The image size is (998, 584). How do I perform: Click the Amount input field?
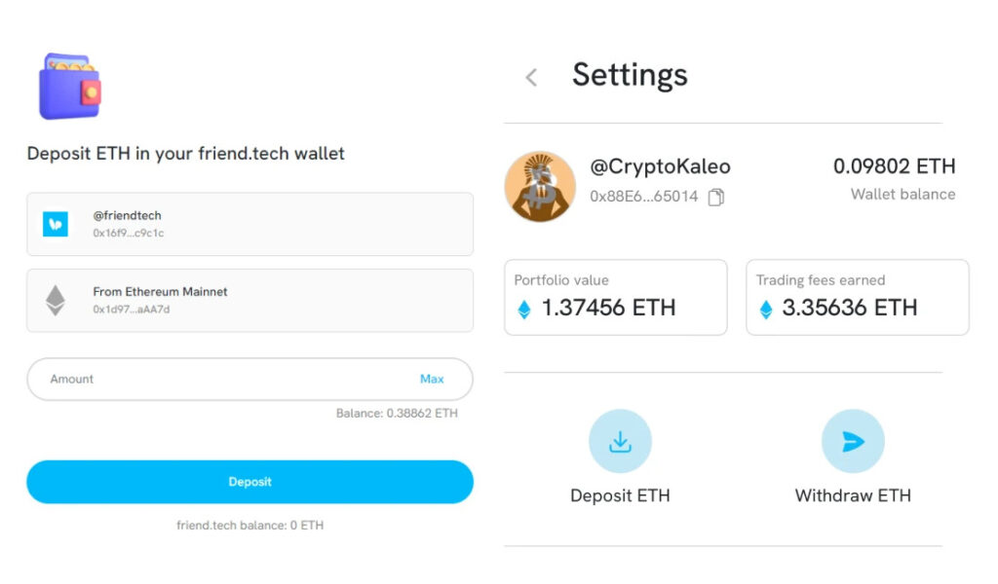[x=249, y=380]
